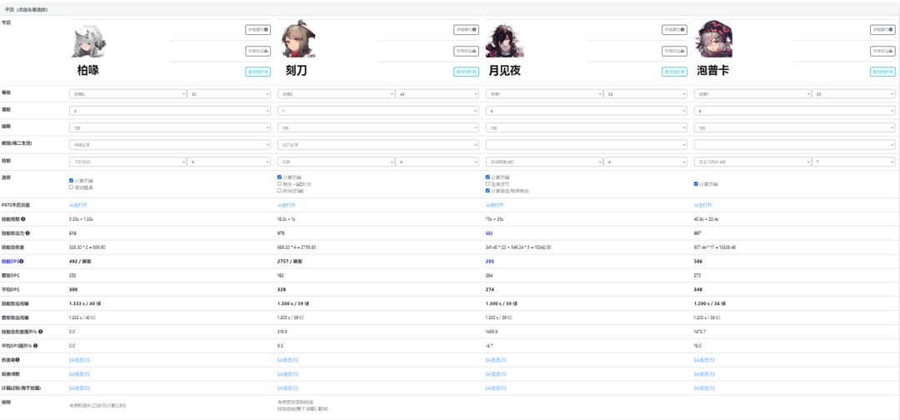Open the level number dropdown for 柏喙
This screenshot has height=420, width=900.
pyautogui.click(x=229, y=93)
